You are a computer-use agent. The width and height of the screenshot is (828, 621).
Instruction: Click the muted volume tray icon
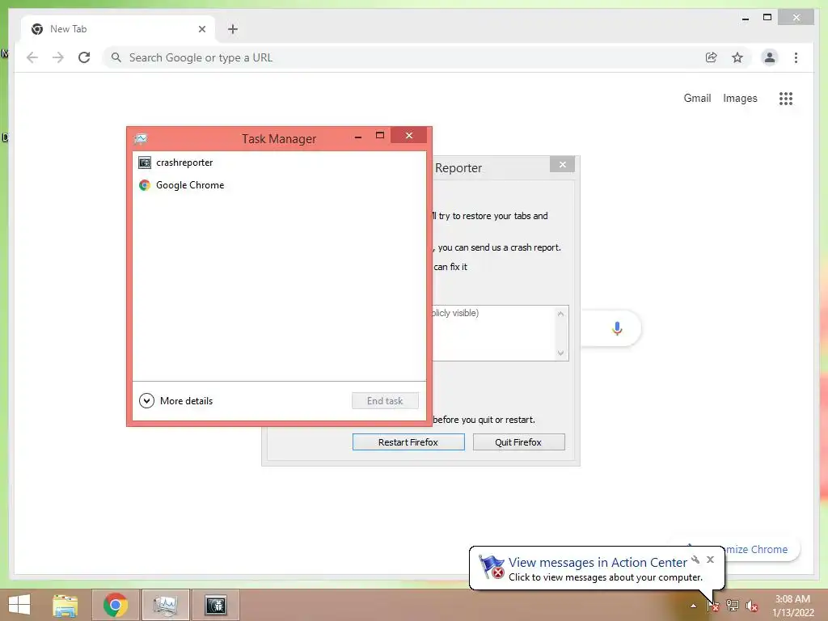click(x=752, y=606)
